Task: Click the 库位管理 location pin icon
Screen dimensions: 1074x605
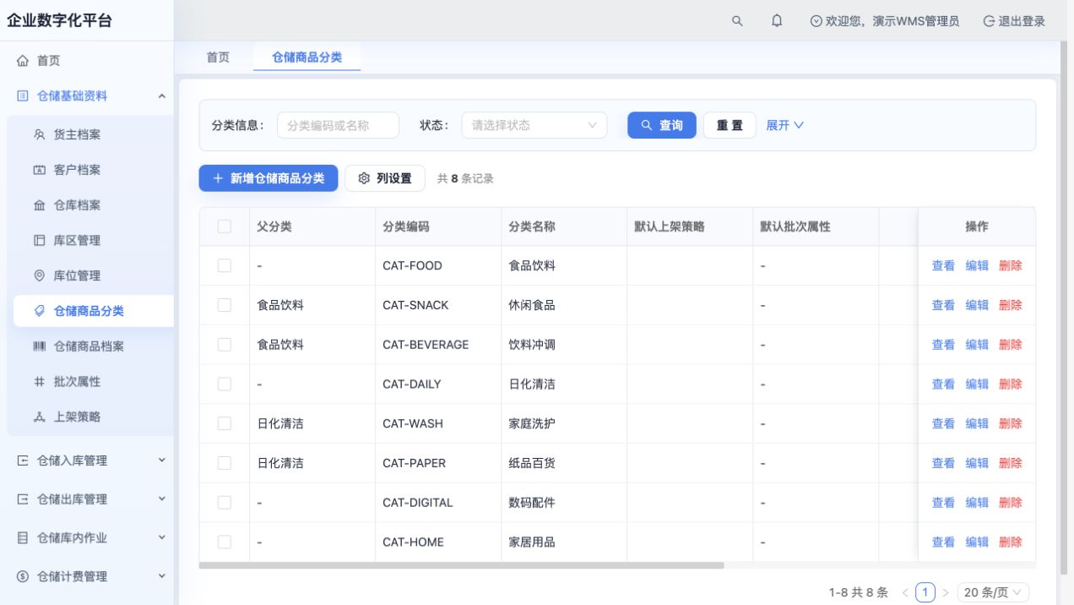Action: (x=39, y=275)
